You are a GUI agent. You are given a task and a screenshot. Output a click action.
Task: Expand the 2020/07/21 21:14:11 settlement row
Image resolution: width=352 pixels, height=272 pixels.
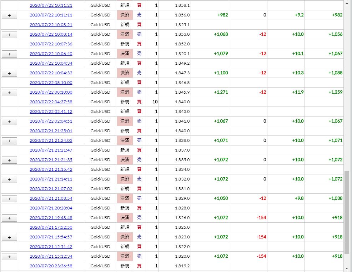[9, 180]
